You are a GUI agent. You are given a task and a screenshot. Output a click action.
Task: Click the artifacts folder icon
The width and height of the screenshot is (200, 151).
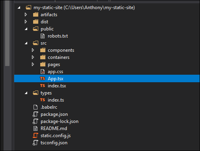(36, 15)
